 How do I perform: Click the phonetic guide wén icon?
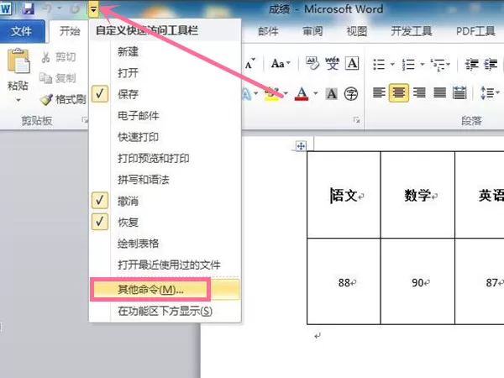click(332, 63)
